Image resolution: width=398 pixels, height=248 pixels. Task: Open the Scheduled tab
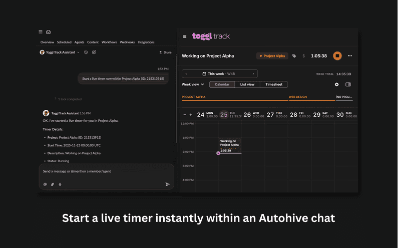(64, 42)
